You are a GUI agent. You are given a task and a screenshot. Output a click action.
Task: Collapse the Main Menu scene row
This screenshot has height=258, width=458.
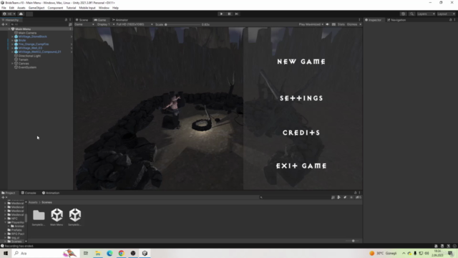(x=9, y=29)
